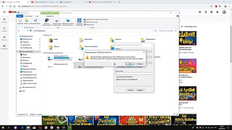Click the Управление item in System group
The image size is (232, 130).
(x=89, y=25)
